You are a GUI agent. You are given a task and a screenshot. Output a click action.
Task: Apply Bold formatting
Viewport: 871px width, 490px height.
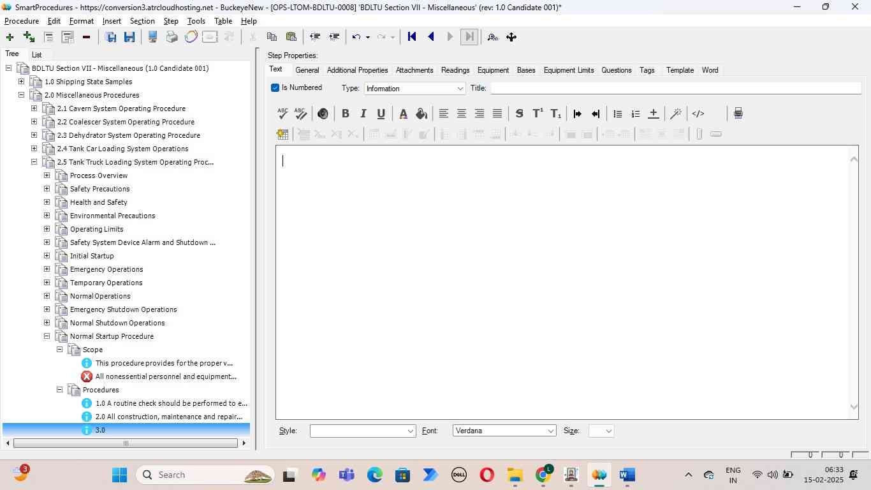pos(346,114)
